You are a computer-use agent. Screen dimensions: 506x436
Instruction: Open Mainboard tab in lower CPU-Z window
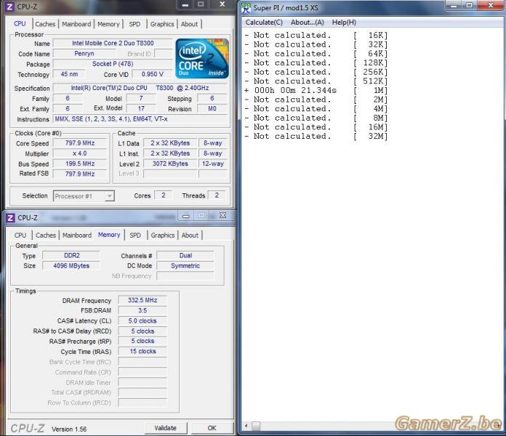[77, 235]
